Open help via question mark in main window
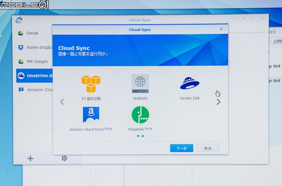The image size is (282, 186). point(244,19)
